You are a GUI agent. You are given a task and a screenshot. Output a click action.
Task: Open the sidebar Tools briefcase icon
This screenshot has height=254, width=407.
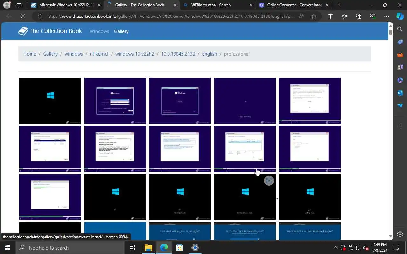(400, 55)
